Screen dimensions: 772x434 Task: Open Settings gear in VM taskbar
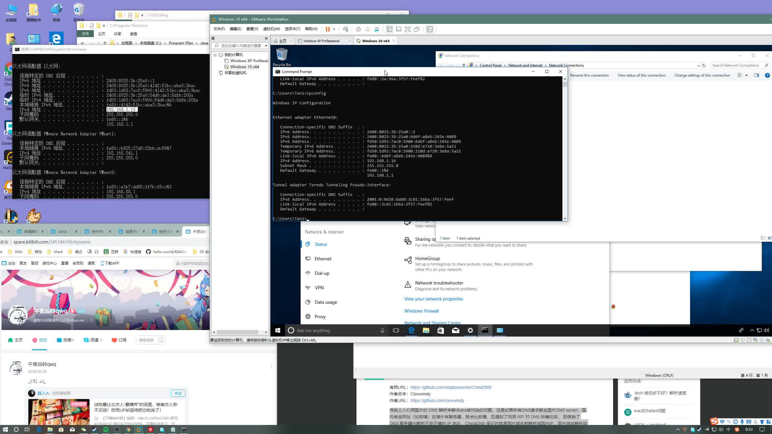(x=470, y=331)
